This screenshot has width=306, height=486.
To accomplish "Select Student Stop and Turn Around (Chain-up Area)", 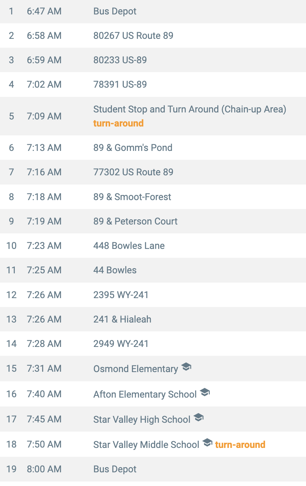I will point(190,109).
